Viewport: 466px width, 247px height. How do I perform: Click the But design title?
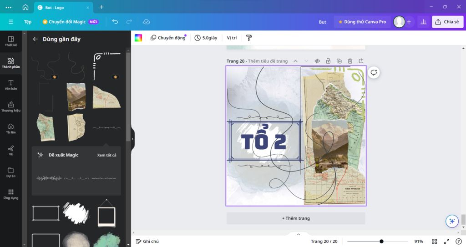[323, 22]
